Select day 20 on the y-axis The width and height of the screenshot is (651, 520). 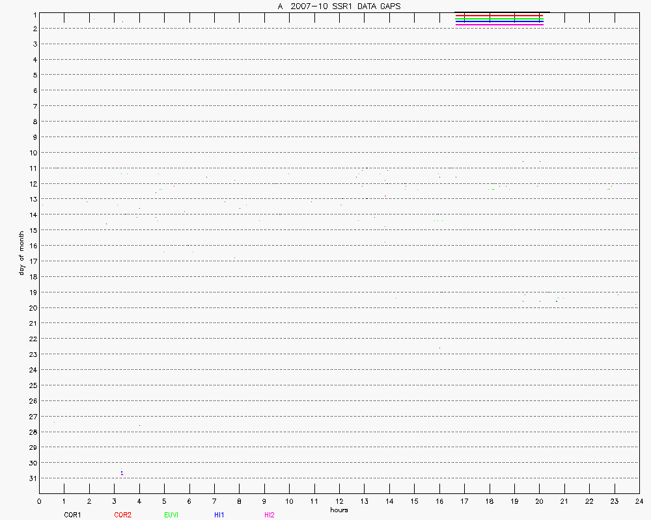pyautogui.click(x=33, y=308)
